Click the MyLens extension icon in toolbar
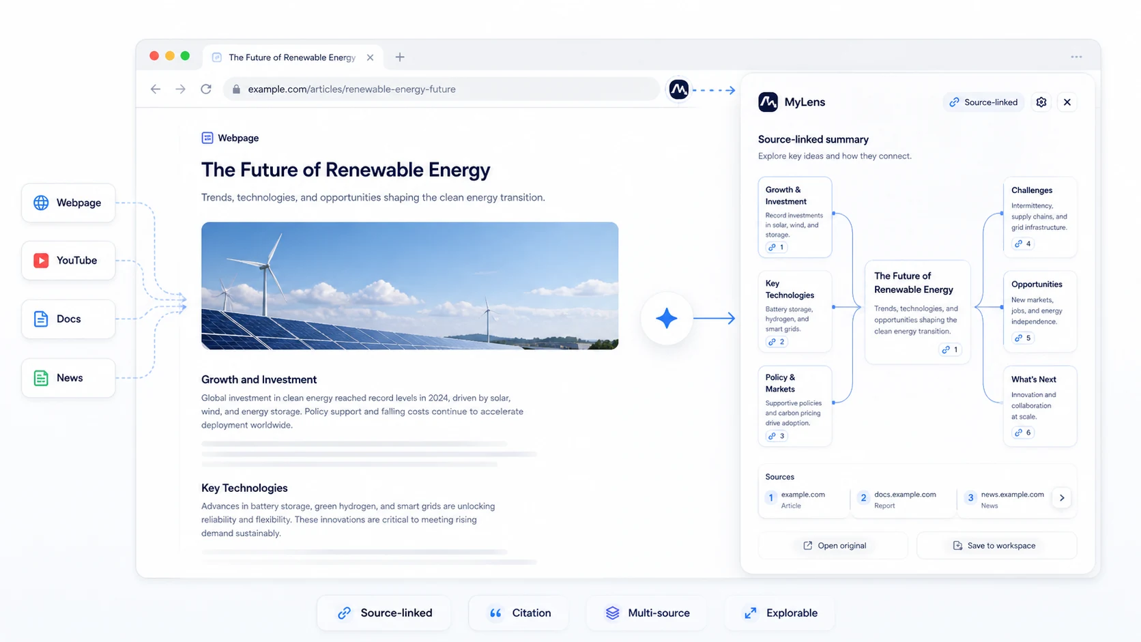 tap(678, 89)
